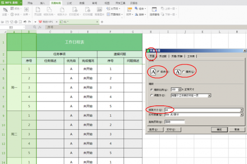Select column header H in spreadsheet

pos(151,32)
